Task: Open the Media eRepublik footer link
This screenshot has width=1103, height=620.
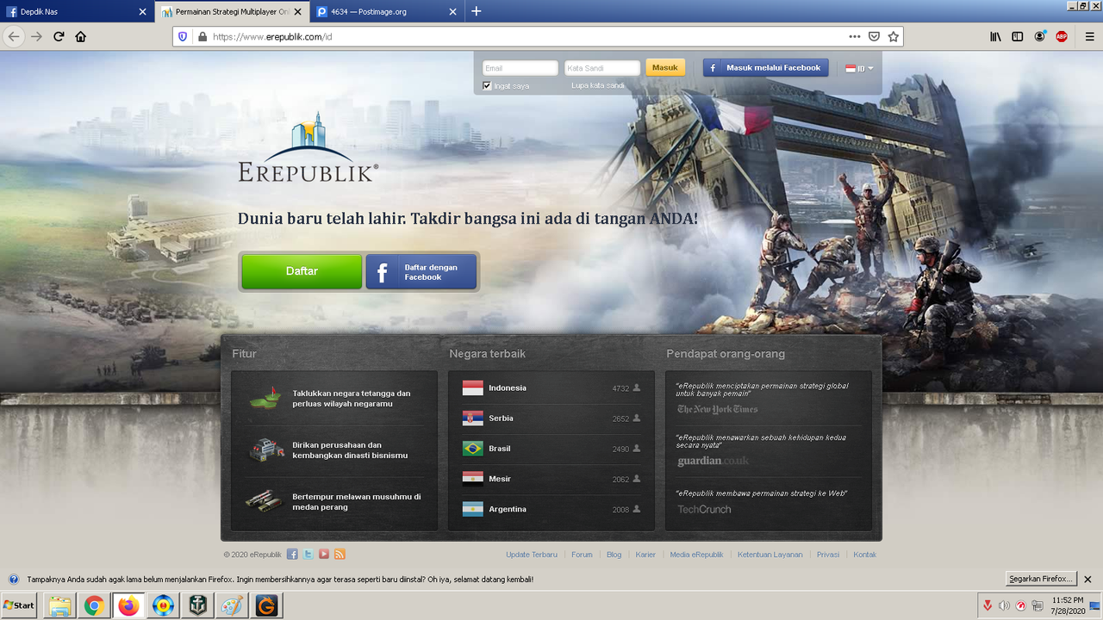Action: tap(696, 555)
